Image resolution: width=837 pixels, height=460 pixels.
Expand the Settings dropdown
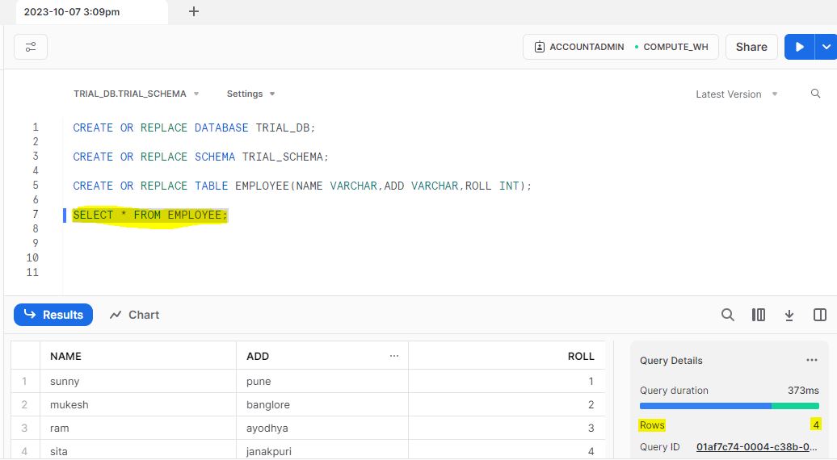point(250,94)
